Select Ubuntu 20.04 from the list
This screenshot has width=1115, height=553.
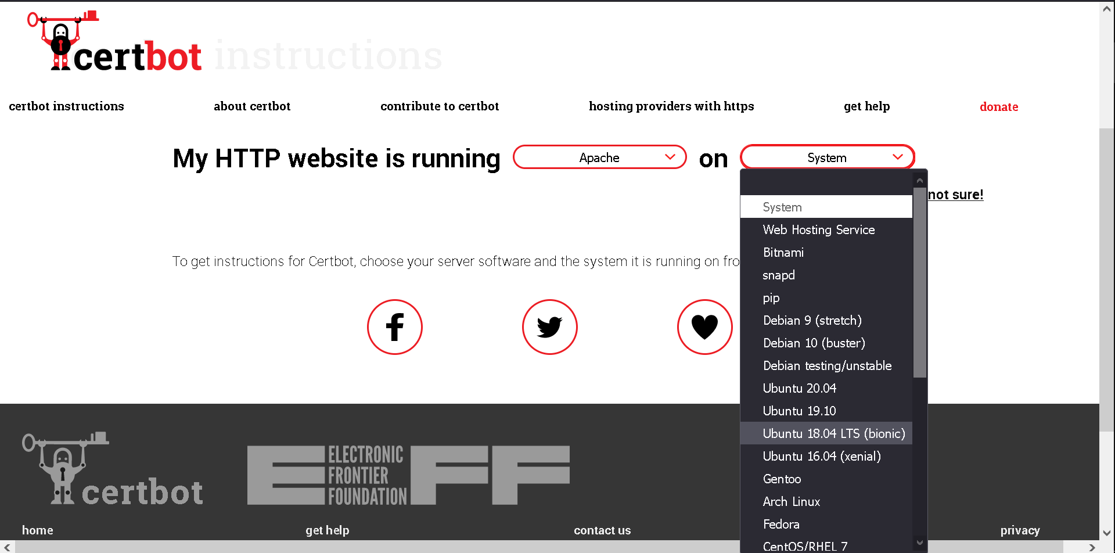click(x=826, y=389)
